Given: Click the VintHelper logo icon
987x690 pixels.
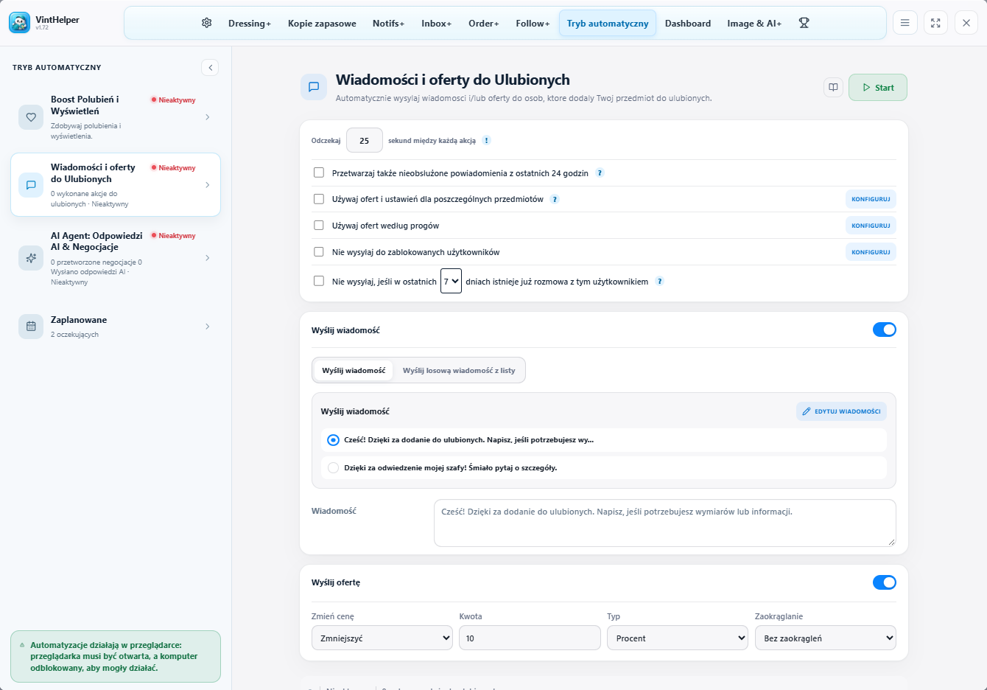Looking at the screenshot, I should pyautogui.click(x=20, y=23).
